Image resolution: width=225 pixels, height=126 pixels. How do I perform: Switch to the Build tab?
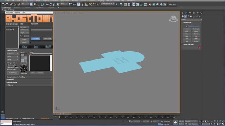36,47
